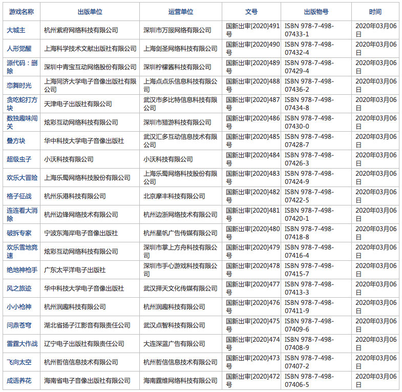Screen dimensions: 402x392
Task: Select publisher 上海科学技术文献出版社有限公司
Action: point(90,49)
